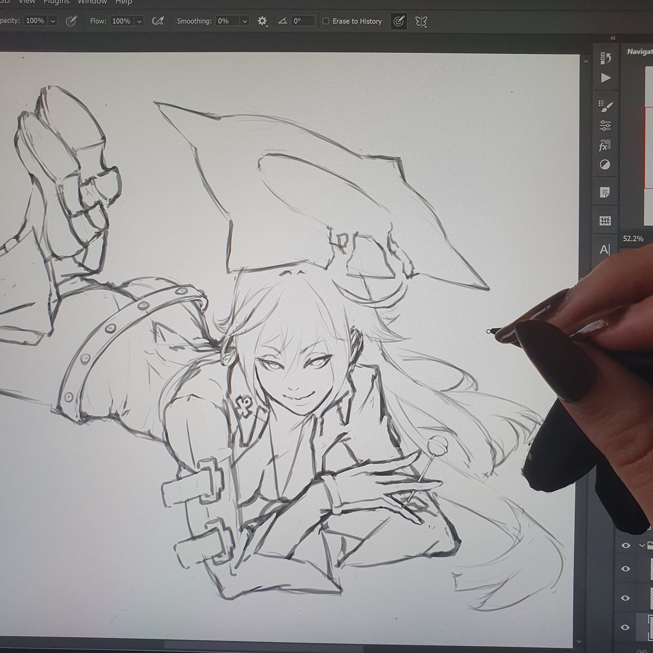
Task: Switch to the Navigator panel tab
Action: click(x=640, y=51)
